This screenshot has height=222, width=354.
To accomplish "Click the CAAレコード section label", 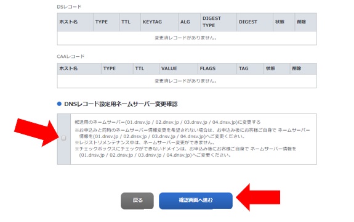I will point(71,56).
